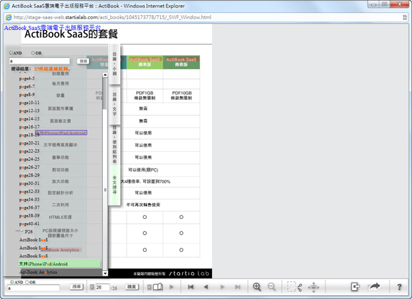Select AND radio in bottom toolbar
This screenshot has width=412, height=299.
pyautogui.click(x=12, y=282)
